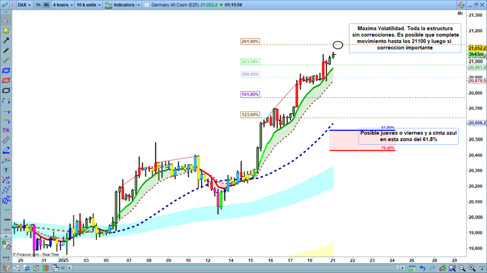Open the DAX instrument dropdown
Screen dimensions: 487x273
click(x=24, y=5)
